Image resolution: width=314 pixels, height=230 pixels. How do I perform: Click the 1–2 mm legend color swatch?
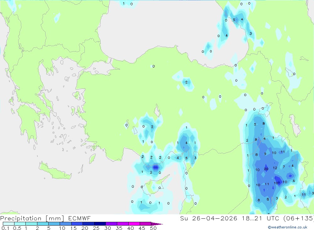(31, 224)
